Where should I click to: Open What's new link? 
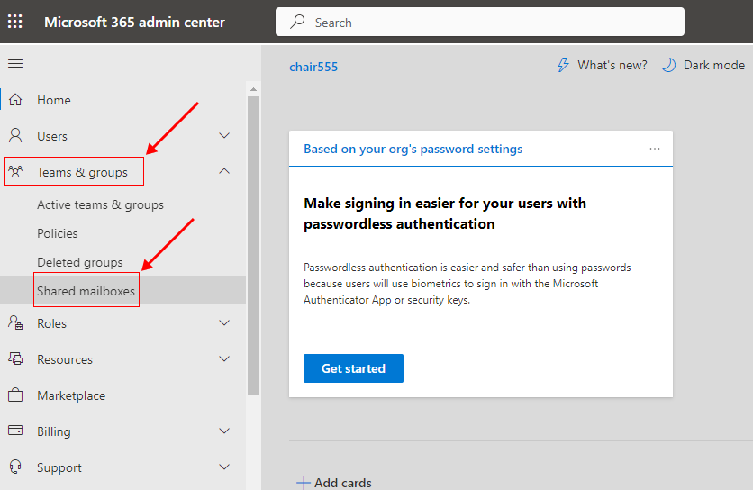[x=602, y=65]
